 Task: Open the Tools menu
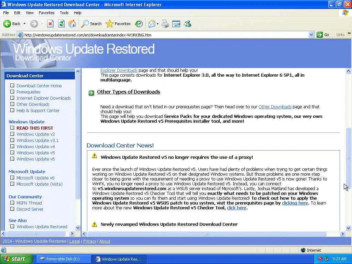(x=64, y=13)
